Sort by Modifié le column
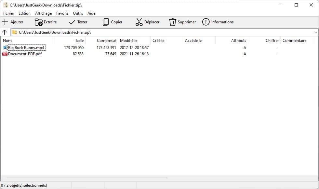The width and height of the screenshot is (319, 189). (x=134, y=41)
